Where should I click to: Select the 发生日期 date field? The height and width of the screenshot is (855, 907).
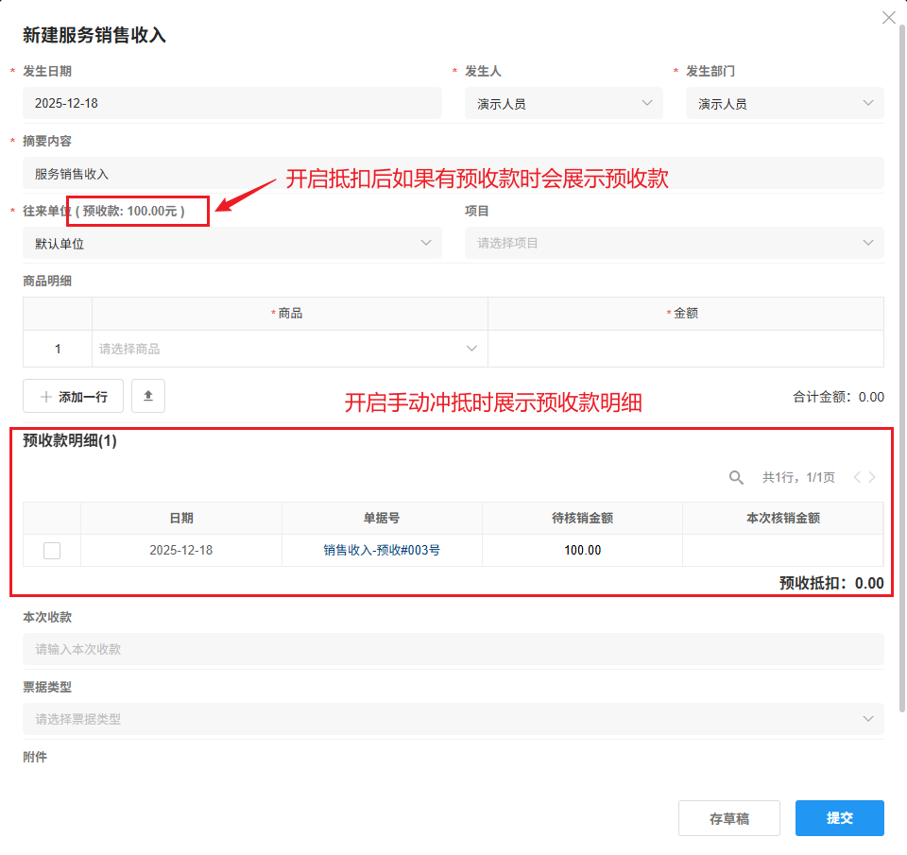click(231, 103)
